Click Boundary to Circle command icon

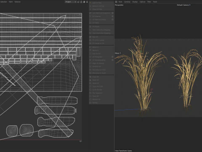(x=90, y=70)
